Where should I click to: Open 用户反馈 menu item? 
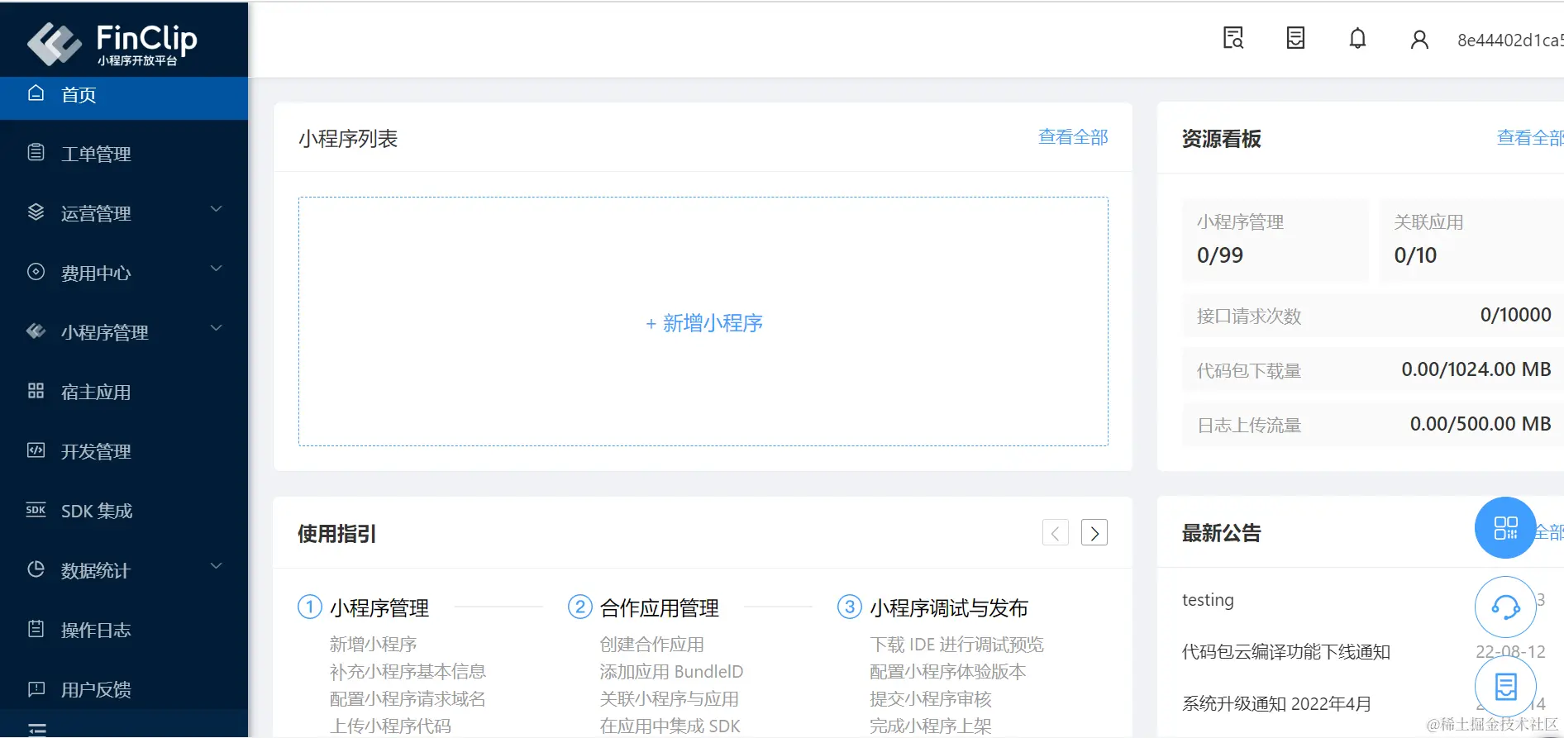pos(124,689)
